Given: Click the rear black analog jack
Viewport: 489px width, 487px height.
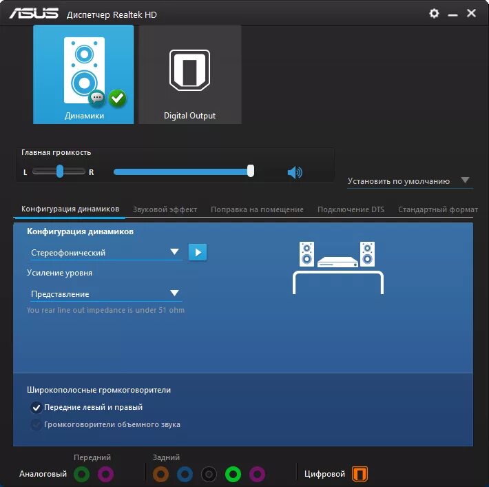Looking at the screenshot, I should coord(209,474).
